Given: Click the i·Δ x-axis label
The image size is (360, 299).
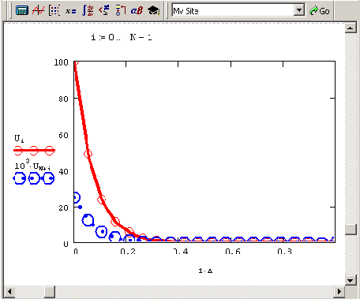Looking at the screenshot, I should point(205,271).
